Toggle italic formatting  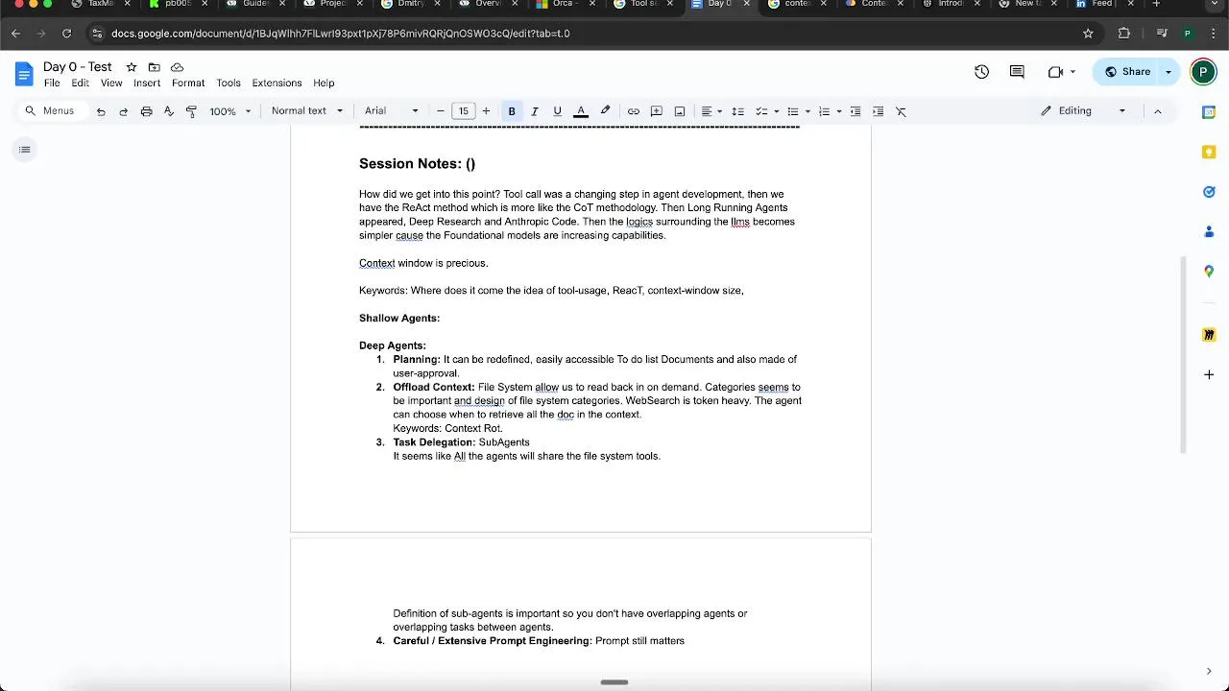click(x=535, y=111)
